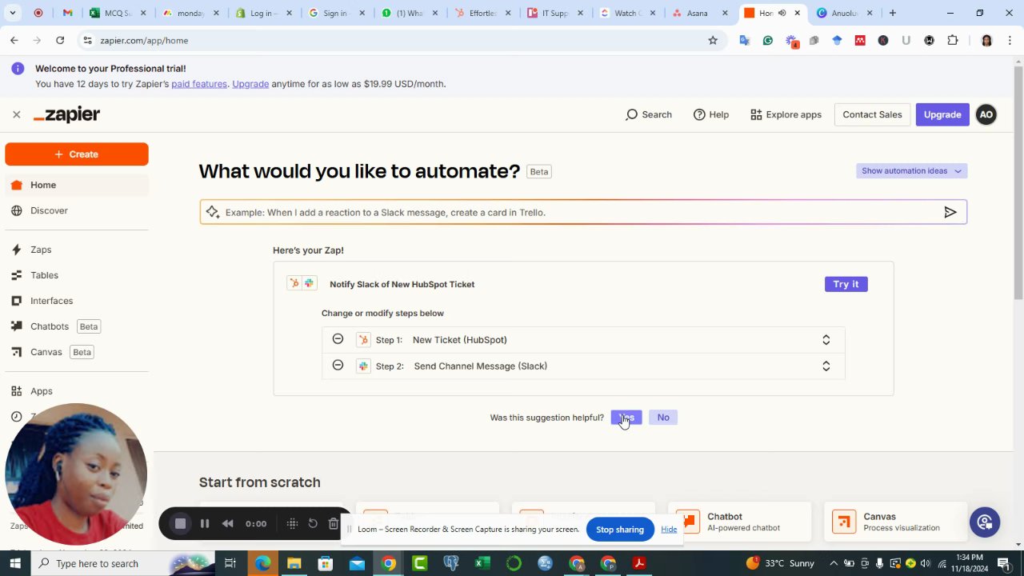Open the Help menu

711,114
